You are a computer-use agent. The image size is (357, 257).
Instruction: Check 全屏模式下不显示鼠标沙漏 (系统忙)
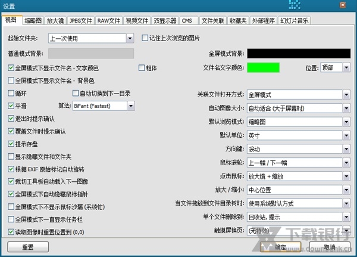click(11, 207)
